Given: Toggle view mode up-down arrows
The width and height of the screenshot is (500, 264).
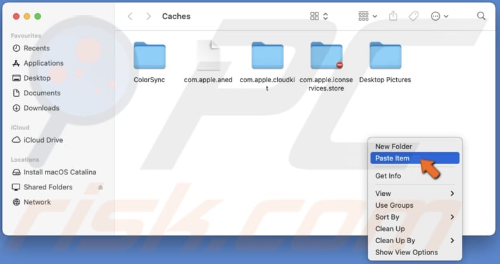Looking at the screenshot, I should tap(325, 16).
